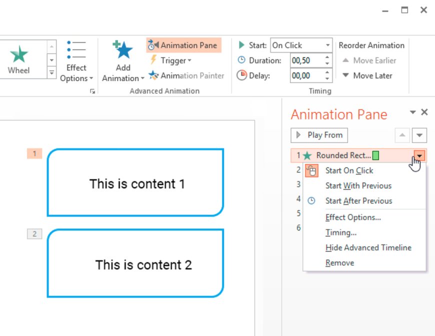
Task: Expand the Start timing combo box
Action: click(x=327, y=45)
